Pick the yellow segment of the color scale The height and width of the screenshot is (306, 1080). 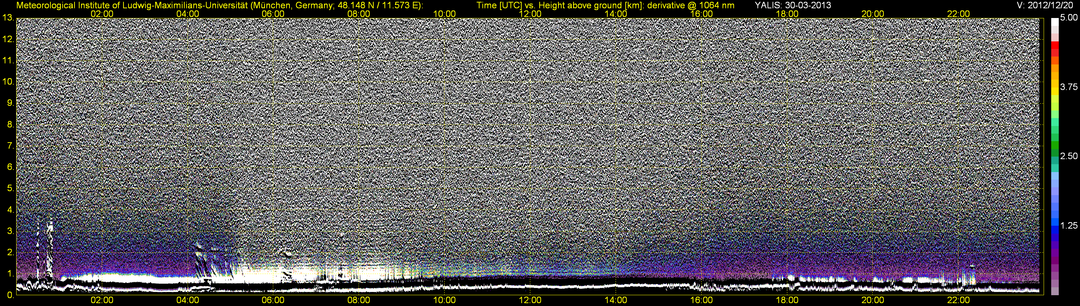(x=1055, y=91)
